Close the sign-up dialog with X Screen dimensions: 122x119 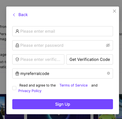point(114,11)
